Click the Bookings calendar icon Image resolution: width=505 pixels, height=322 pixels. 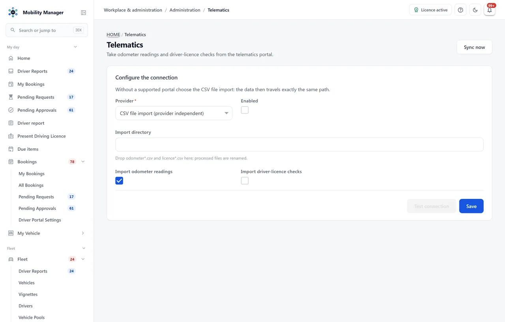coord(11,162)
